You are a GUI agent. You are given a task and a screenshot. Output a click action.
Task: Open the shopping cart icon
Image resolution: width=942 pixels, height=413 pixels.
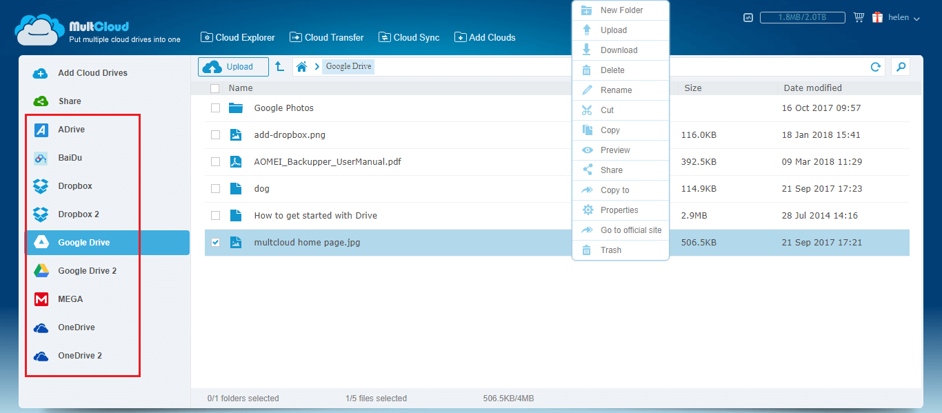859,17
